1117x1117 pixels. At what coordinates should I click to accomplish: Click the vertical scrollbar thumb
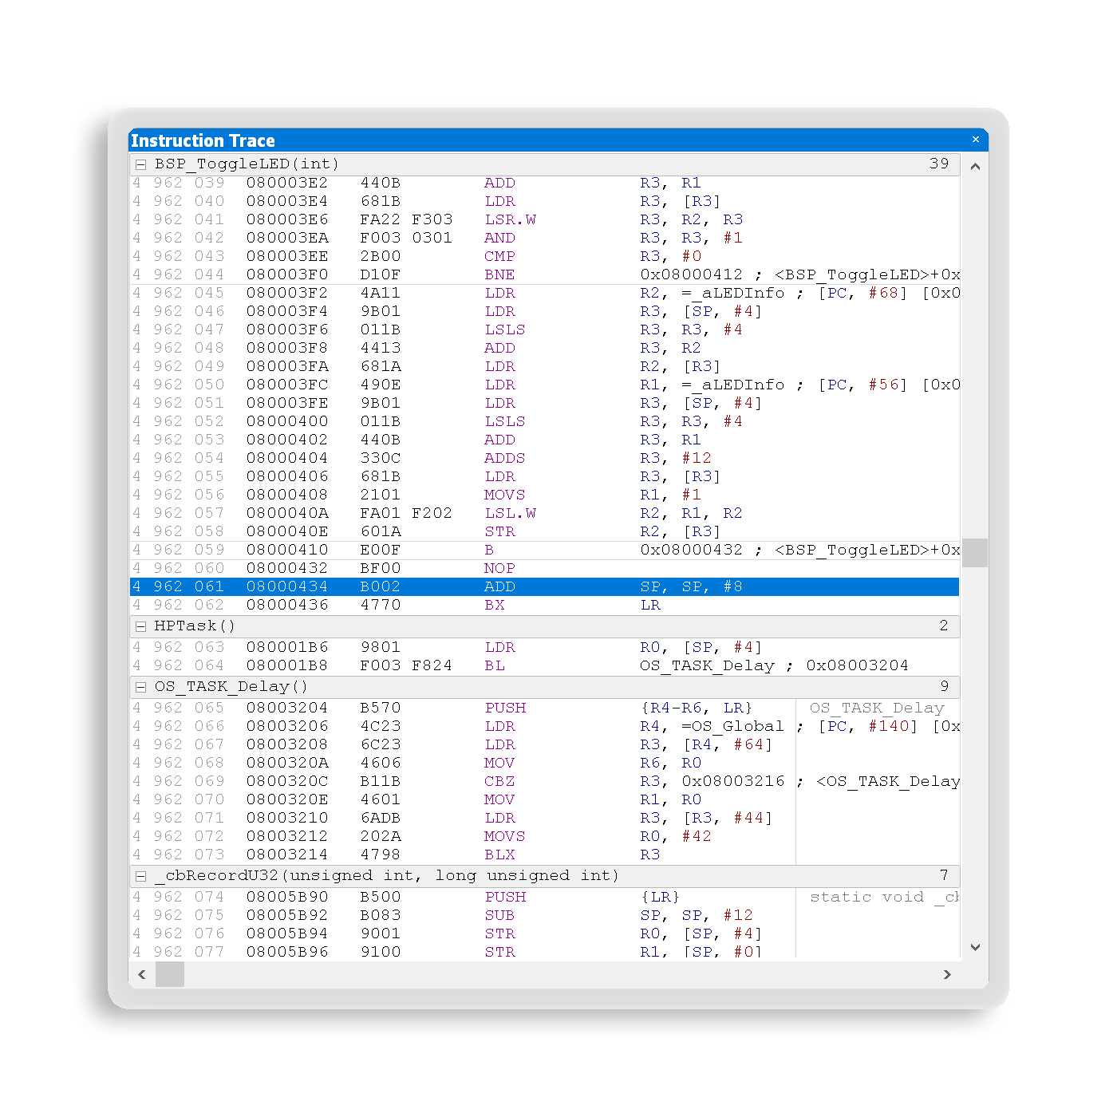click(x=974, y=552)
